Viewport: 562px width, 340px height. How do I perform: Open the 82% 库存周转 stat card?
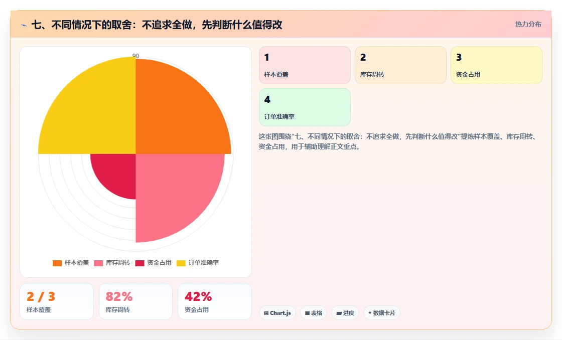click(x=135, y=301)
